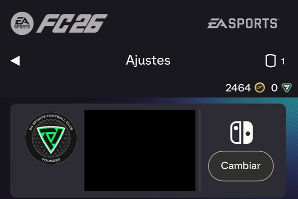Tap the green FC Points triangle icon

287,88
